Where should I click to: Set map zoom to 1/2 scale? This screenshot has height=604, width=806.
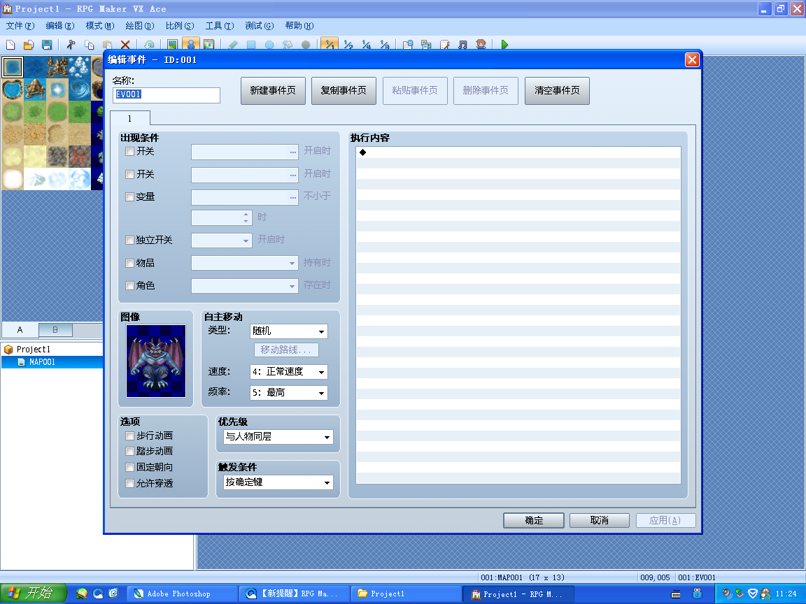pos(348,45)
